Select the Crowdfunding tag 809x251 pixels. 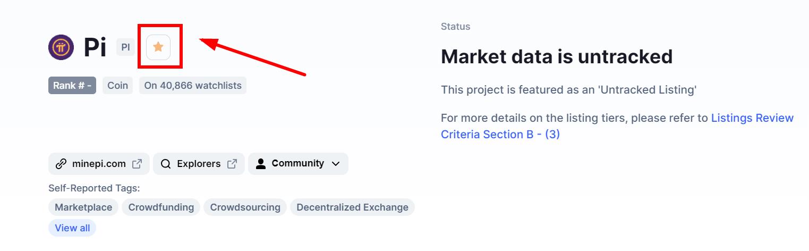[161, 207]
